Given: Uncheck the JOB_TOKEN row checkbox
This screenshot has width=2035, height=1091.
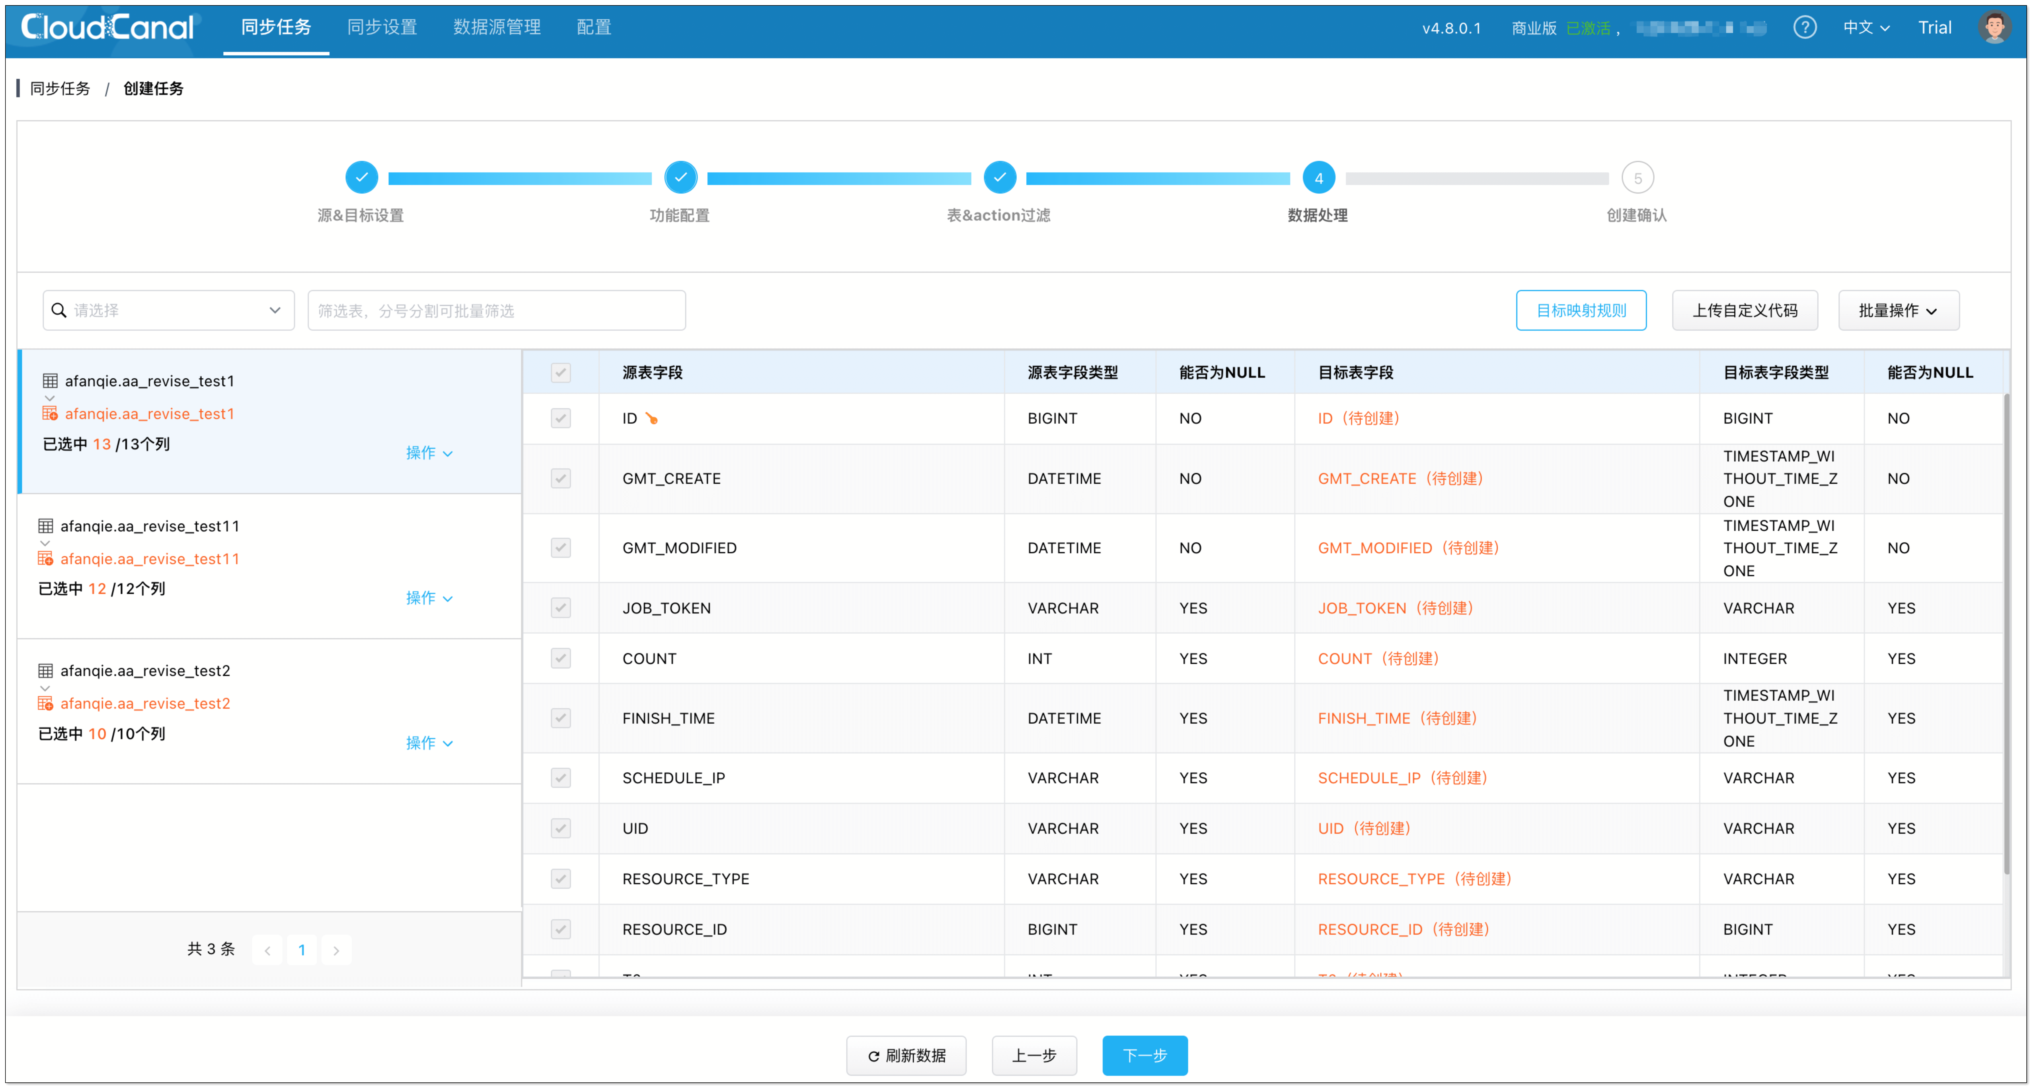Looking at the screenshot, I should click(x=561, y=607).
